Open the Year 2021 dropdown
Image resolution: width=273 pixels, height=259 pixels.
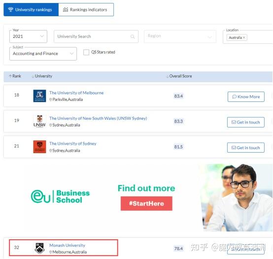click(x=28, y=36)
